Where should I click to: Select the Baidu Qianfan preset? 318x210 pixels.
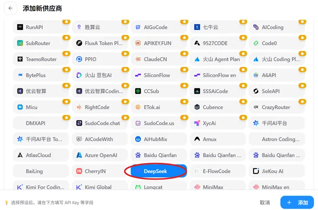[x=159, y=155]
